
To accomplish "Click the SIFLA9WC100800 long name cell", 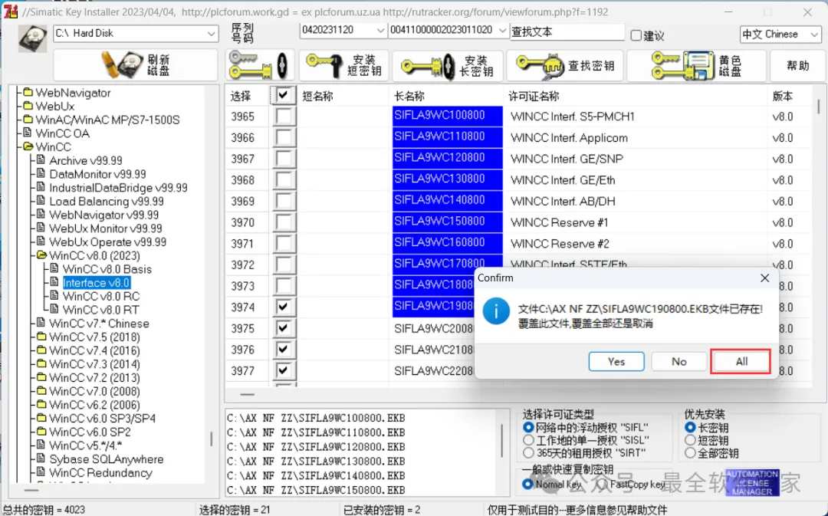I will point(447,116).
